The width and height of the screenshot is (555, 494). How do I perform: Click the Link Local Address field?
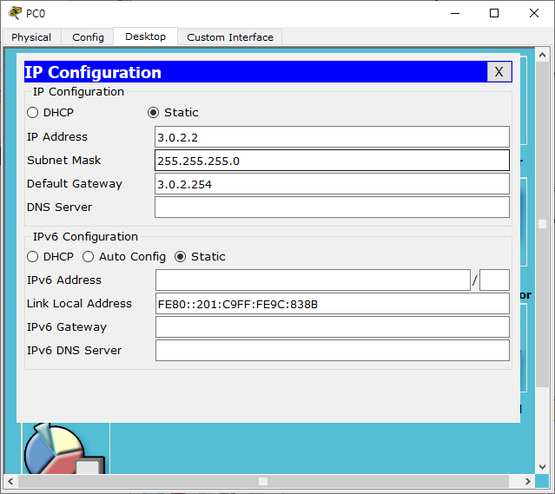[x=333, y=304]
